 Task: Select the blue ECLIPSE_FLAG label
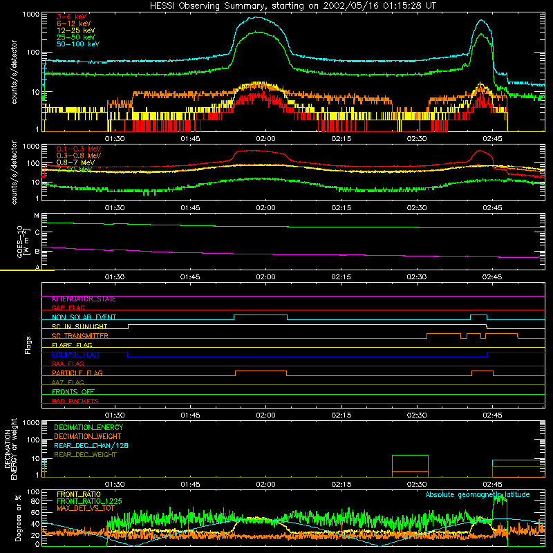[75, 355]
